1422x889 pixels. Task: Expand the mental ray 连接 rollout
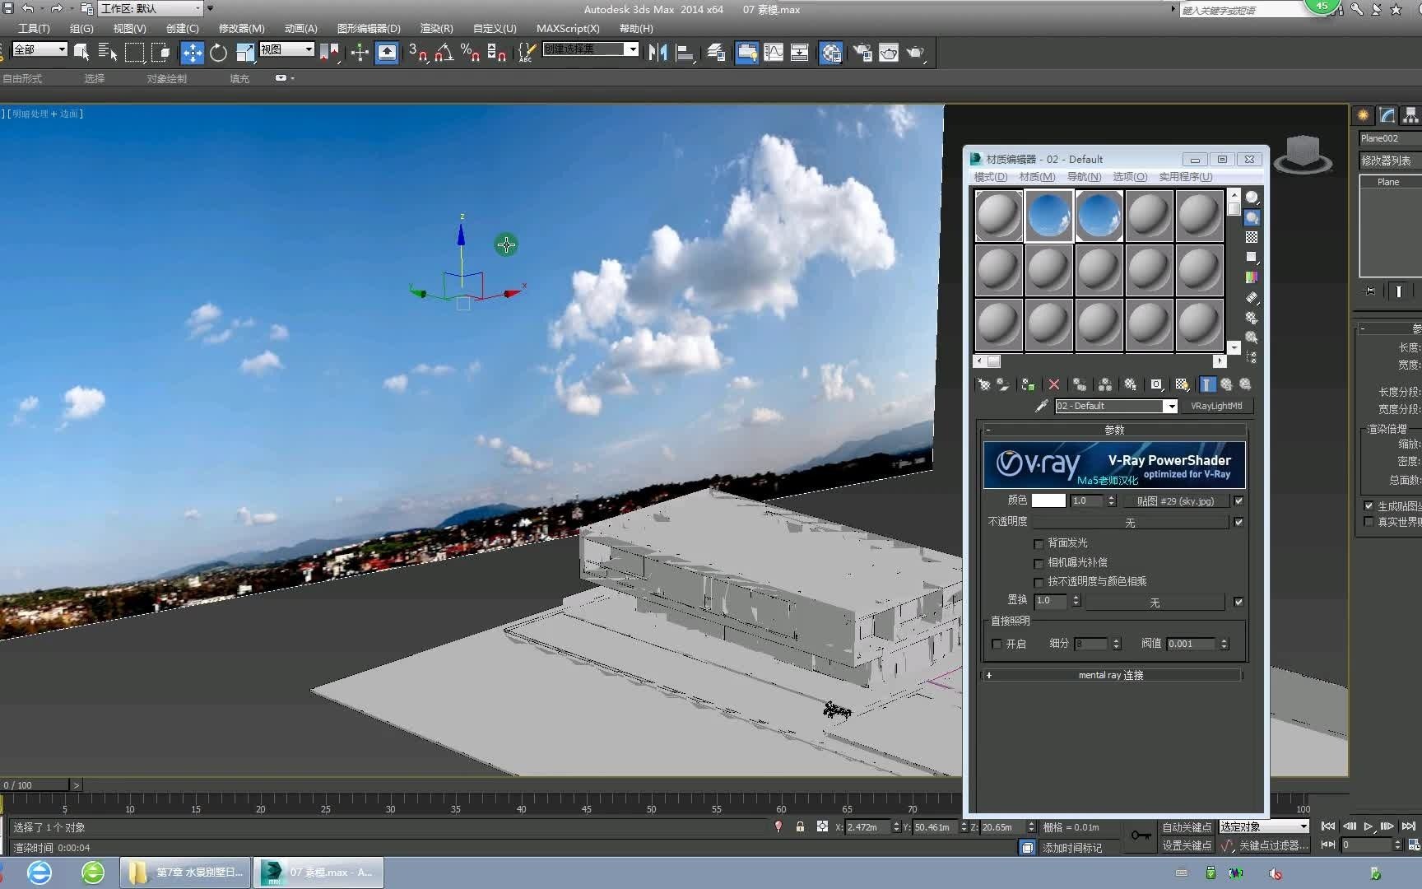tap(1113, 675)
